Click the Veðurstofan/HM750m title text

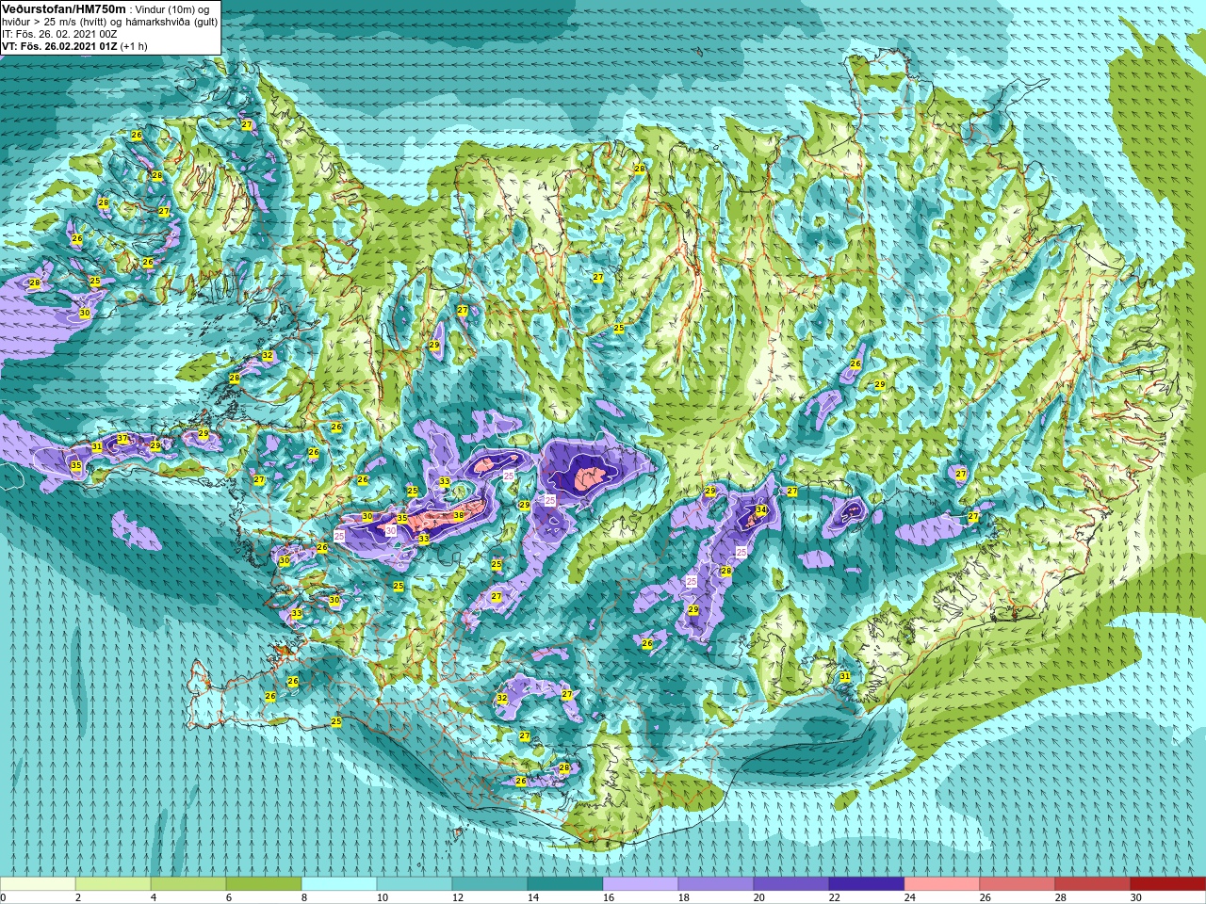pos(64,8)
